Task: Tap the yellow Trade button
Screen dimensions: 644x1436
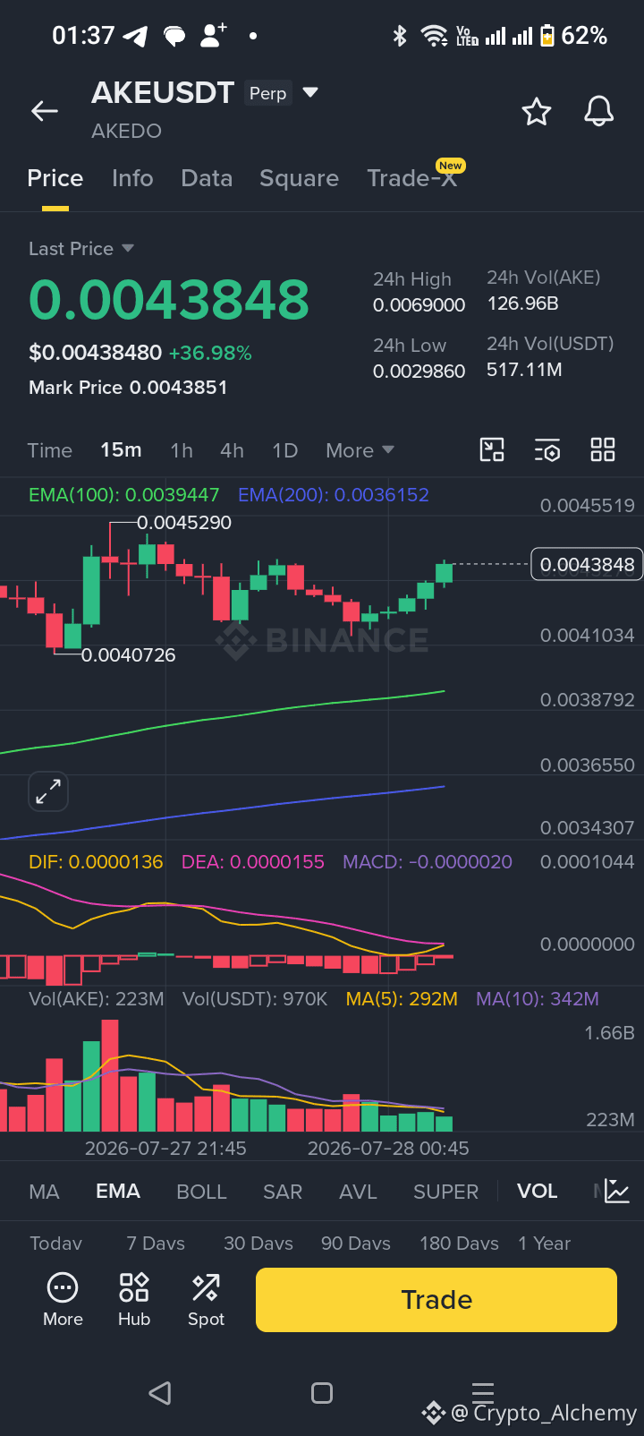Action: pos(436,1300)
